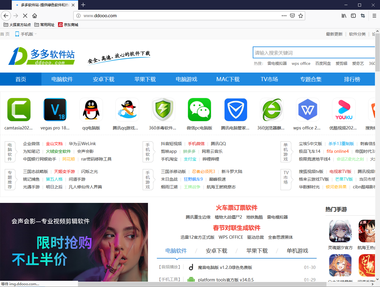Click the Tencent PC Manager icon
The image size is (380, 287).
[236, 110]
